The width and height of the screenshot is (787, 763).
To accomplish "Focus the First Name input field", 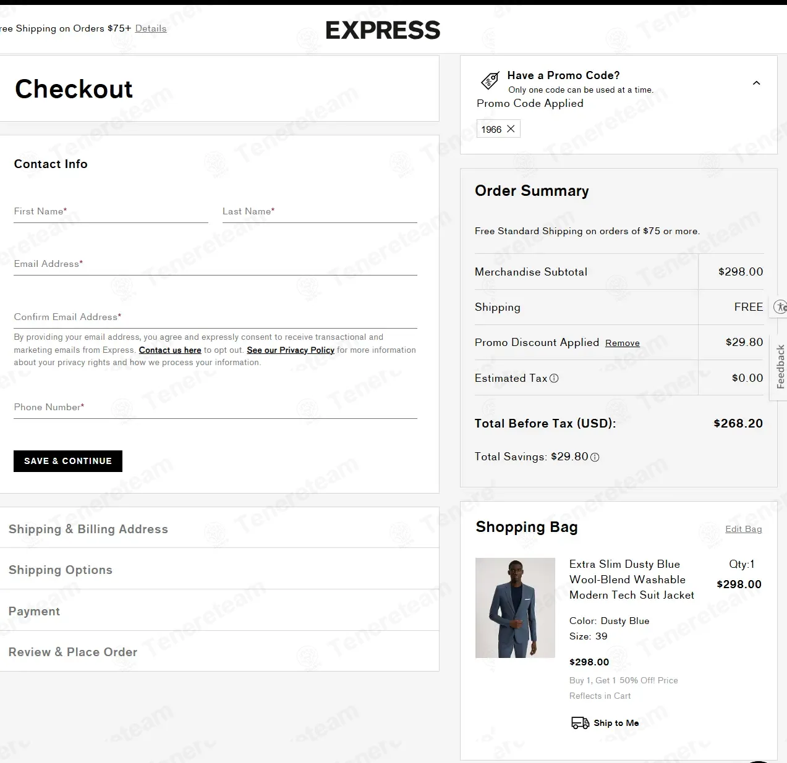I will click(x=111, y=212).
